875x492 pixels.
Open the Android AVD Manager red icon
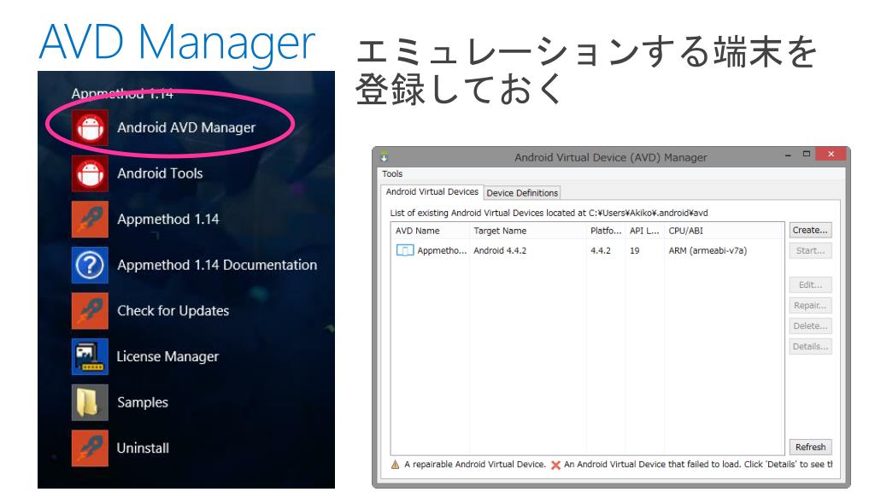(x=90, y=128)
